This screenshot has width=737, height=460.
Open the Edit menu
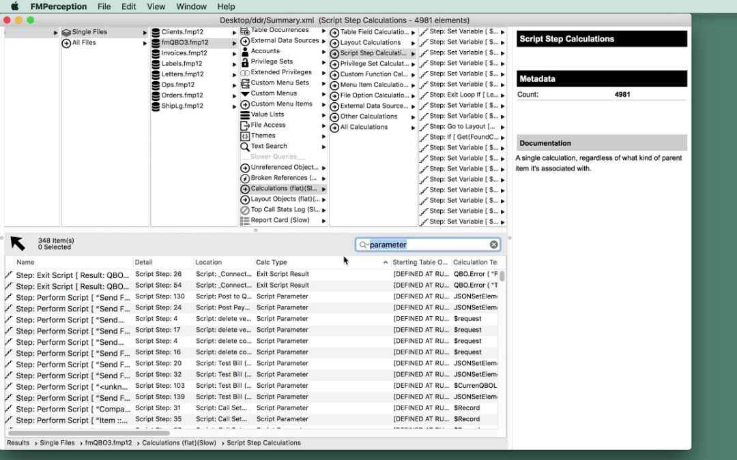[x=128, y=7]
